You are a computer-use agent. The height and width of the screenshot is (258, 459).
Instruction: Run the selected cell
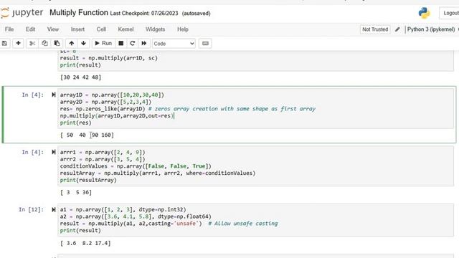click(x=103, y=43)
